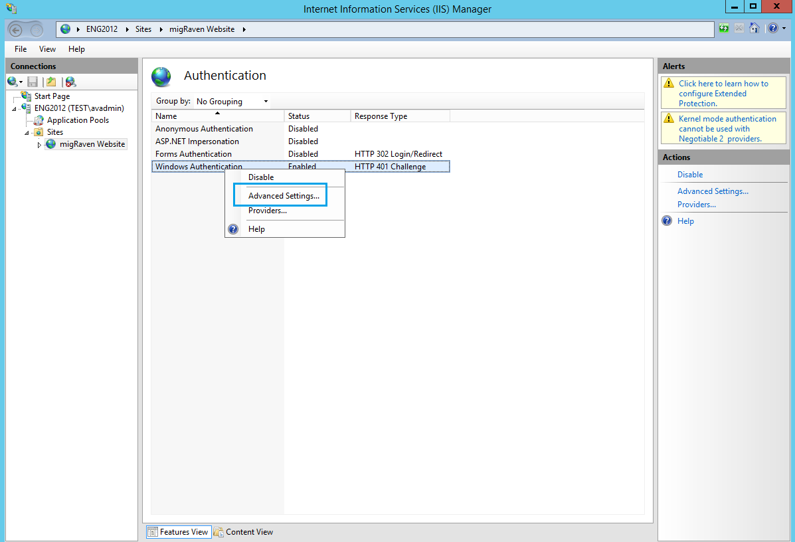This screenshot has width=795, height=542.
Task: Click the ENG2012 server icon in tree
Action: click(27, 108)
